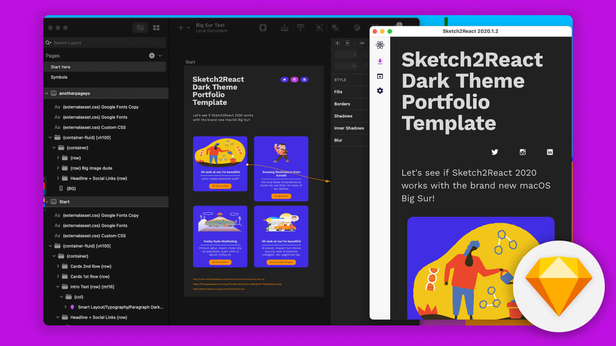This screenshot has height=346, width=616.
Task: Click the Big Sur Test document title
Action: [210, 25]
